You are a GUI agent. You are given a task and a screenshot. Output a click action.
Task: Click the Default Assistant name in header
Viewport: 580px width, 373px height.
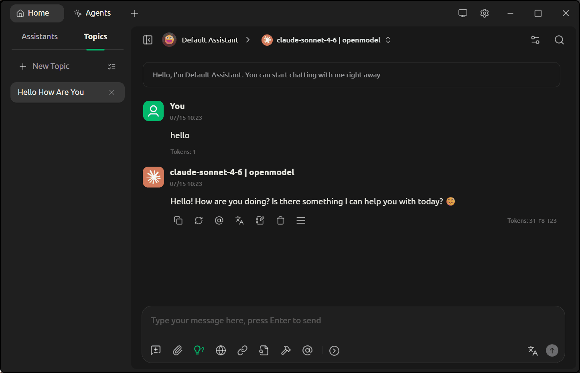click(x=210, y=40)
